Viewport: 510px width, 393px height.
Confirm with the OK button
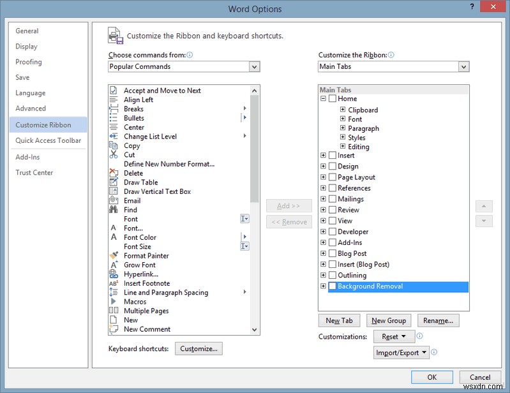(x=432, y=377)
